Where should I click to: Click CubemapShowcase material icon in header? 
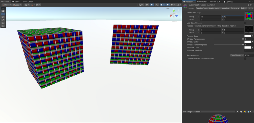pyautogui.click(x=185, y=6)
